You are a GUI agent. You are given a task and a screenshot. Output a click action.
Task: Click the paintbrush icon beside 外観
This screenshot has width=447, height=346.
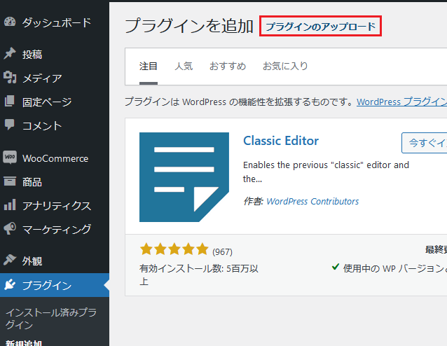pyautogui.click(x=10, y=260)
